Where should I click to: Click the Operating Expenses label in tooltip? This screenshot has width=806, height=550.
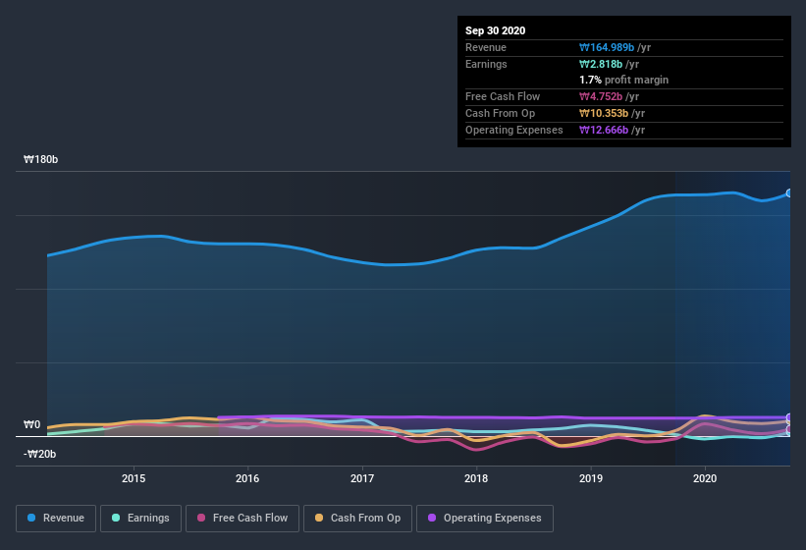coord(514,130)
